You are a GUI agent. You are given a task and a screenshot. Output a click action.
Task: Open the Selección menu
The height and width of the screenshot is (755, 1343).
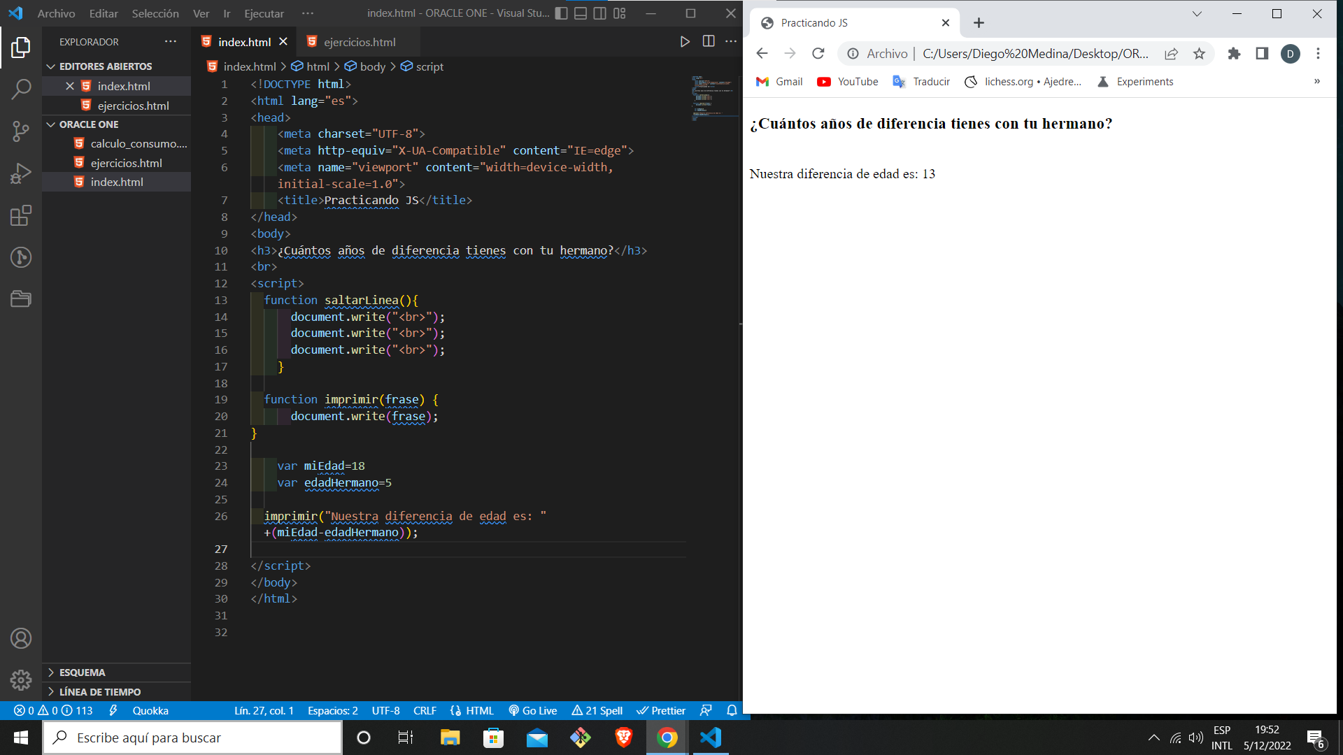155,13
